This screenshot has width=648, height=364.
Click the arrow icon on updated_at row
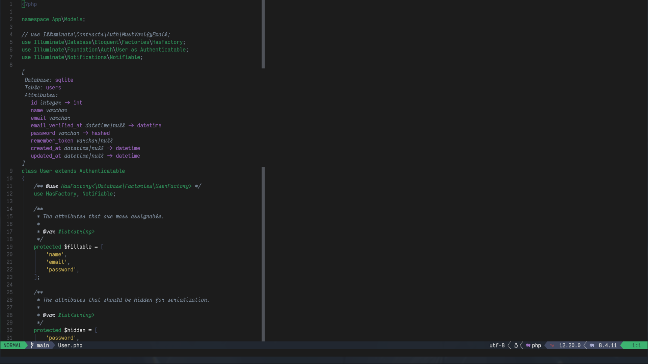(x=110, y=156)
